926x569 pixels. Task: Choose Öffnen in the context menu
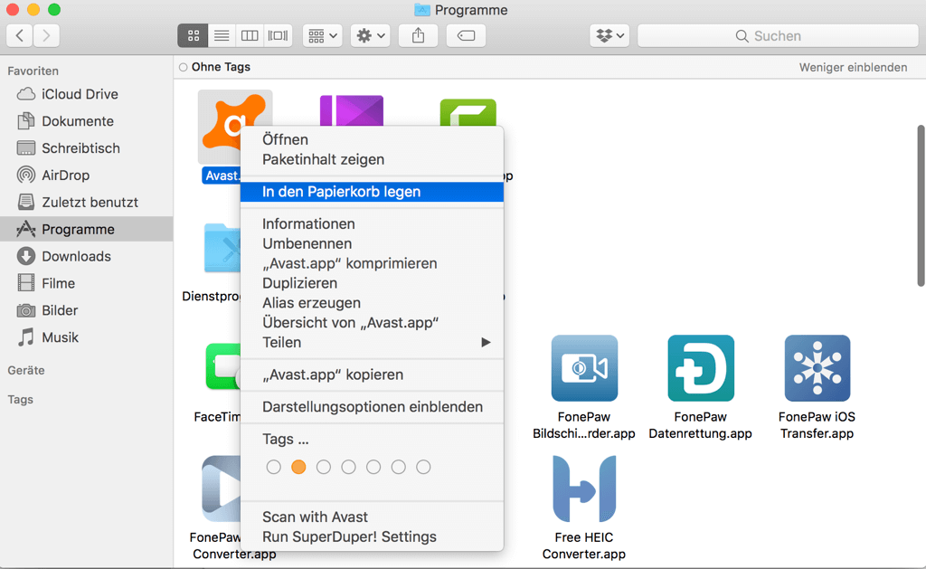click(x=372, y=139)
